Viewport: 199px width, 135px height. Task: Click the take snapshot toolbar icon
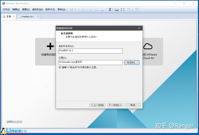[91, 9]
